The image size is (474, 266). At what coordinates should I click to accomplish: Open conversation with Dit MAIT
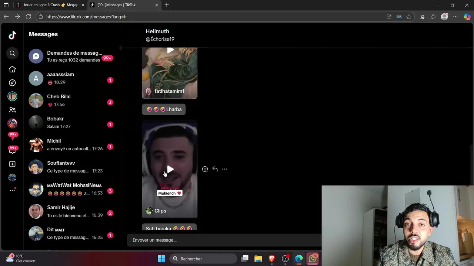[x=71, y=233]
